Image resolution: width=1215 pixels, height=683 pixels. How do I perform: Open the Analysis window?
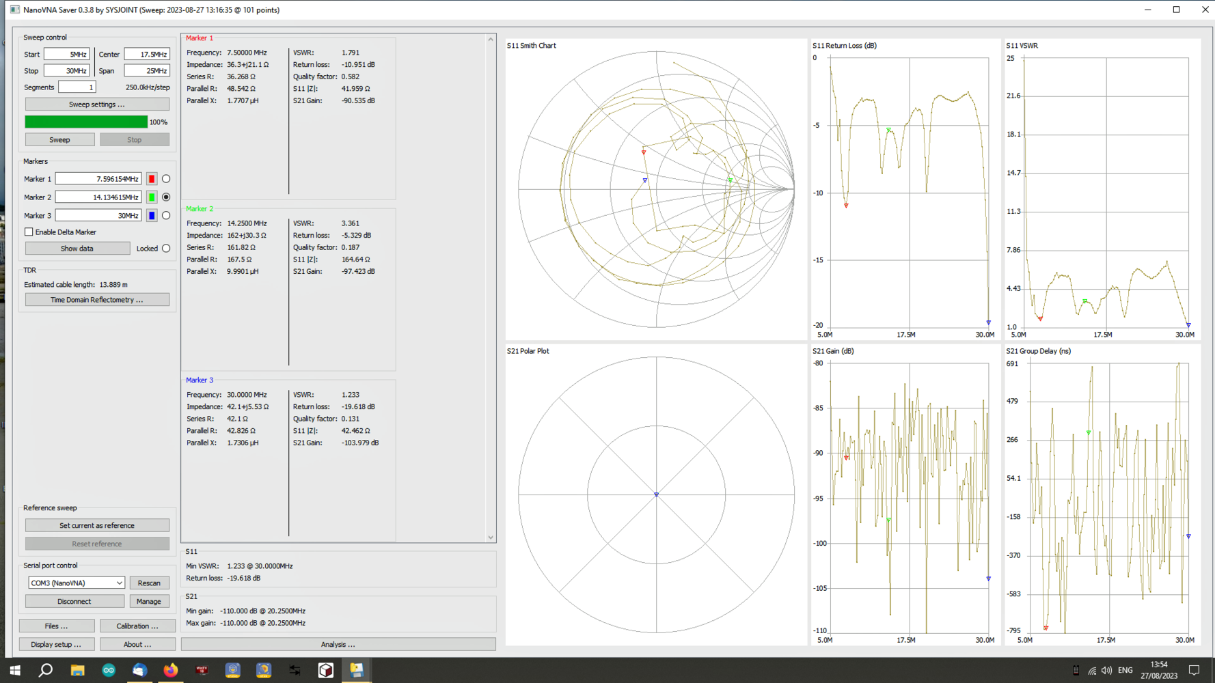click(338, 644)
